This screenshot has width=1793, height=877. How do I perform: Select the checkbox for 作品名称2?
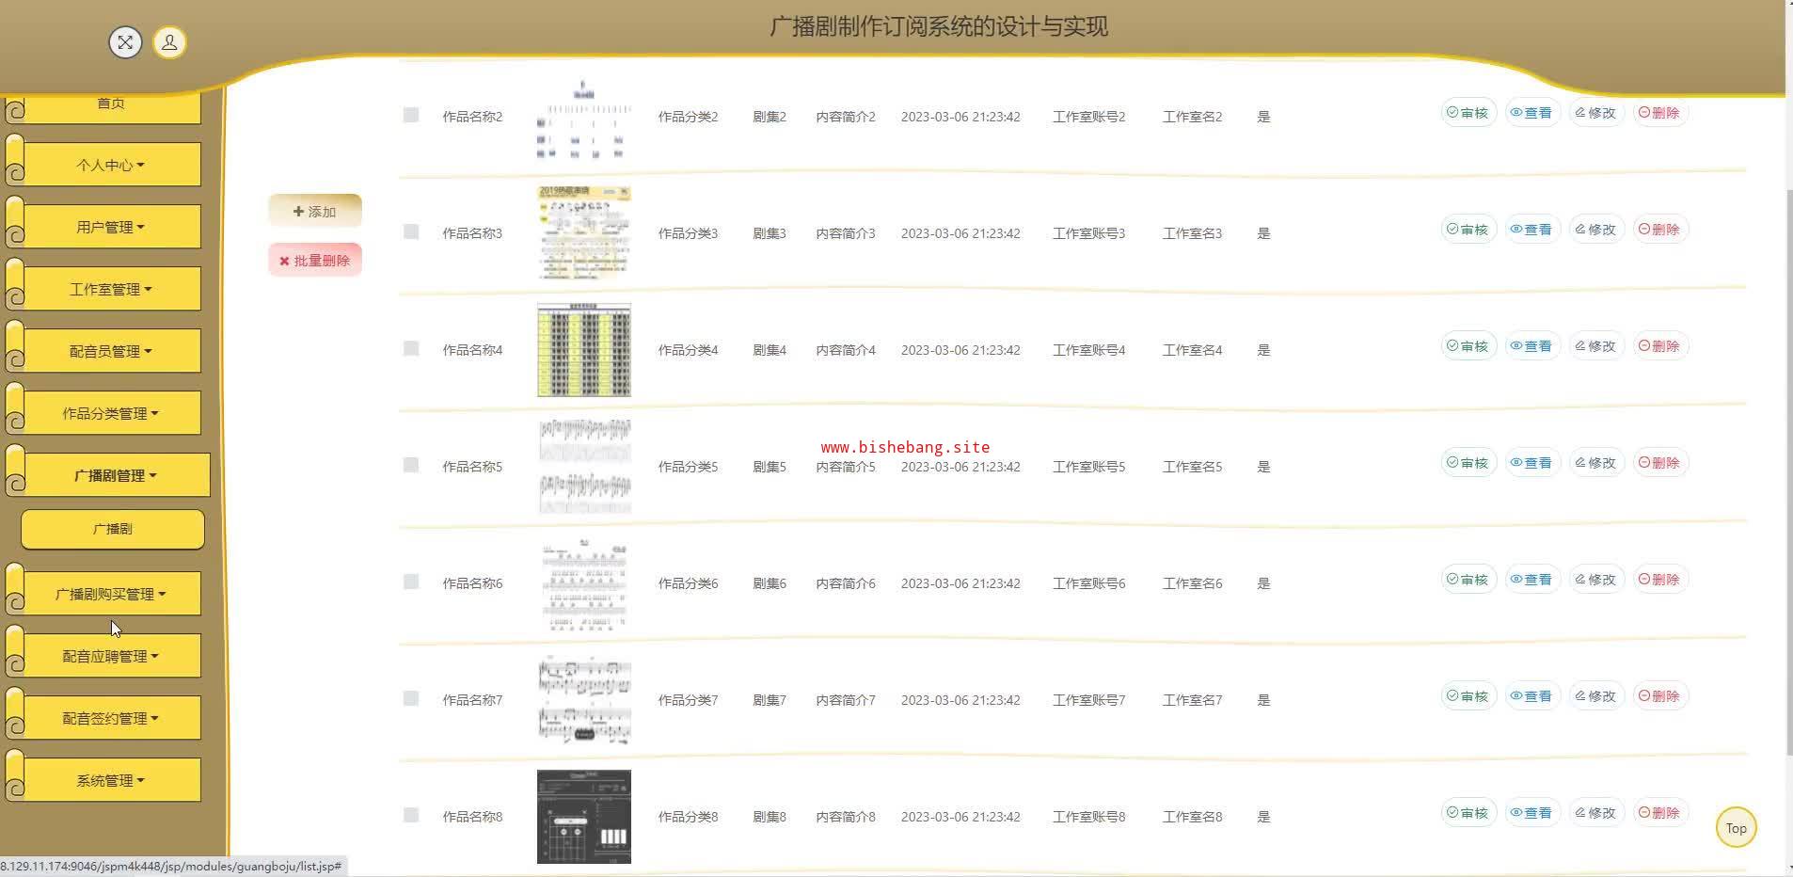pos(411,115)
